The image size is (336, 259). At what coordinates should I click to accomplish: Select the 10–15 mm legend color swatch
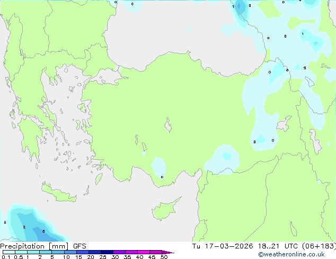click(70, 252)
